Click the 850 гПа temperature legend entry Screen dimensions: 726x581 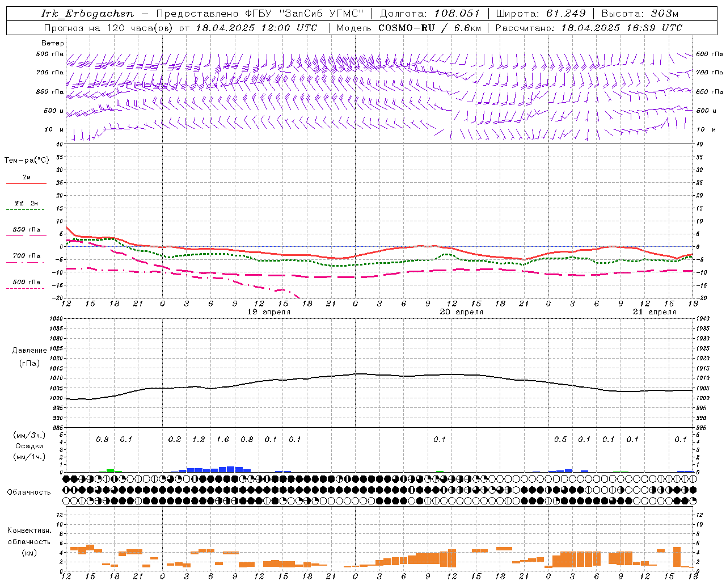tap(27, 230)
